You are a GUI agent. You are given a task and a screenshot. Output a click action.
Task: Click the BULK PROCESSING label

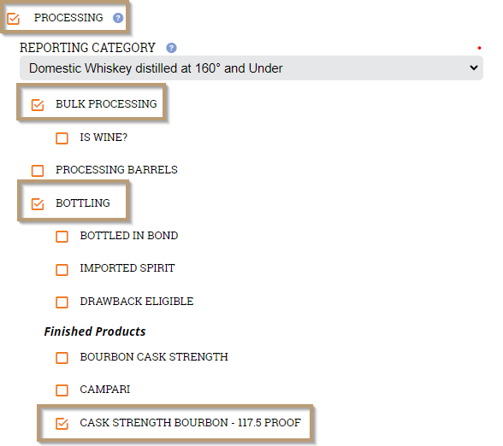(106, 104)
